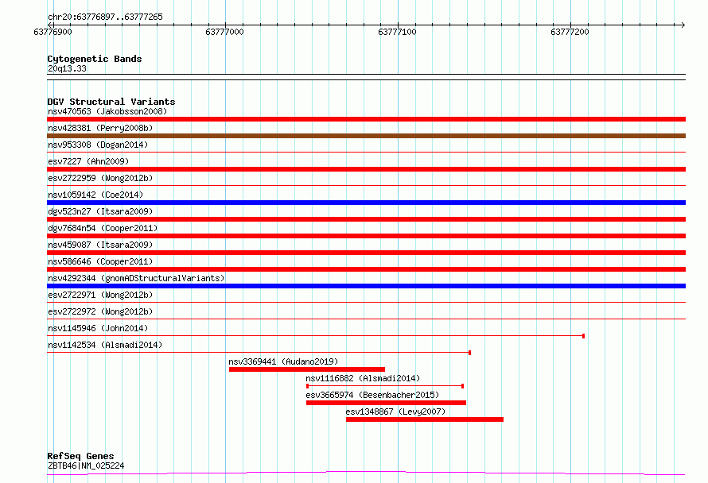Click the dgv523n27 (Itsara2009) label
The height and width of the screenshot is (483, 708).
coord(100,211)
